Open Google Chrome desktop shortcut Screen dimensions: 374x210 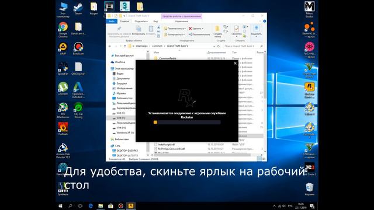(x=63, y=30)
